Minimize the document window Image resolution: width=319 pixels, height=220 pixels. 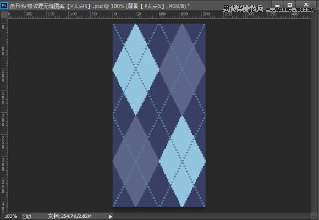click(277, 4)
